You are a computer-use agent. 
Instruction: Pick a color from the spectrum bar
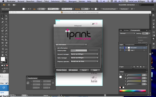133,91
